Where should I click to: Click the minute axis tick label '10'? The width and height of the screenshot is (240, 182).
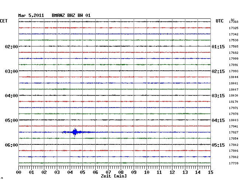[x=147, y=172]
